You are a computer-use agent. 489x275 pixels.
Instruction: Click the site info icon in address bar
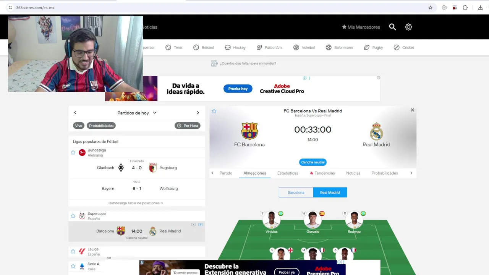coord(10,8)
